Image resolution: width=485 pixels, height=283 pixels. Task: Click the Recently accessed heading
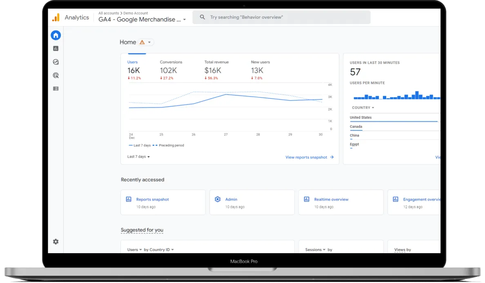pos(142,179)
